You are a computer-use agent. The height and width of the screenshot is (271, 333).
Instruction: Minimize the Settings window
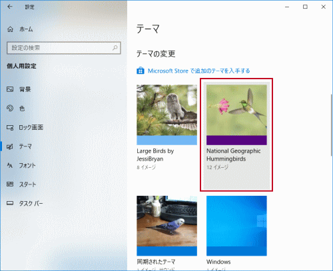287,7
